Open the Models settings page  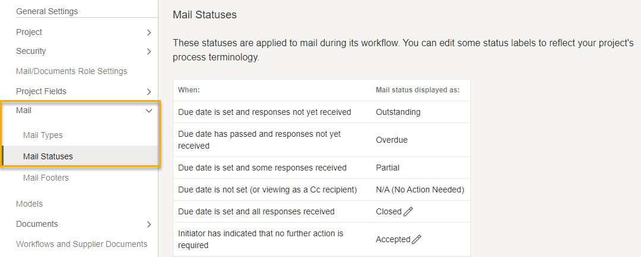click(30, 204)
